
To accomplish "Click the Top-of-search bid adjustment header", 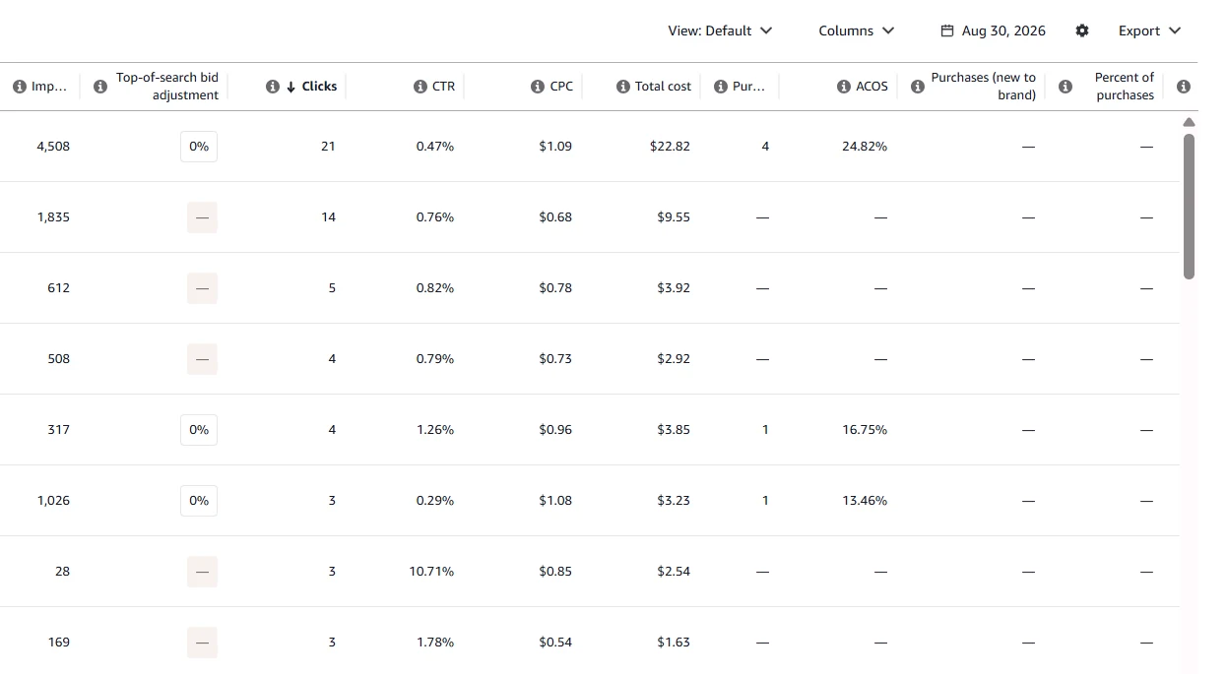I will point(167,87).
